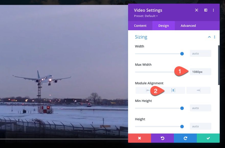The image size is (225, 148).
Task: Undo the last change with the purple icon
Action: click(162, 138)
